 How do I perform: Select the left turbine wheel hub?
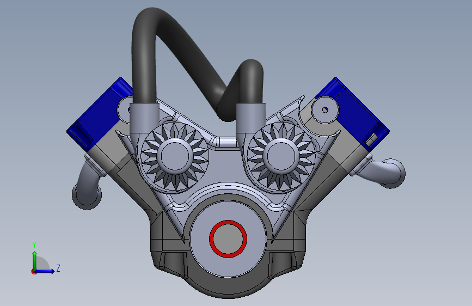[x=175, y=156]
